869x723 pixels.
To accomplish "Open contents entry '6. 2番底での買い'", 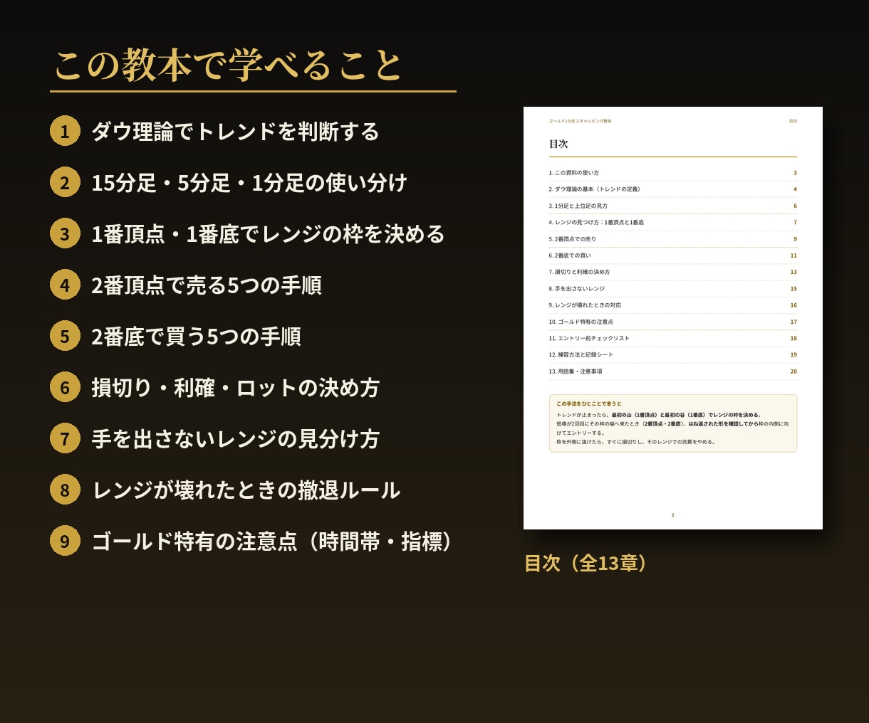I will (x=570, y=255).
